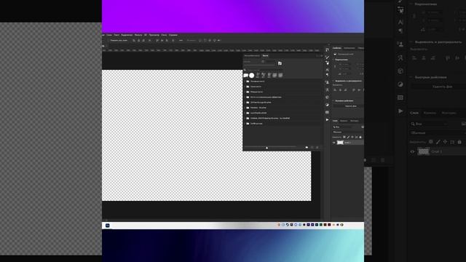The image size is (466, 262).
Task: Select the Слой 1 layer name in the background window
Action: [437, 151]
